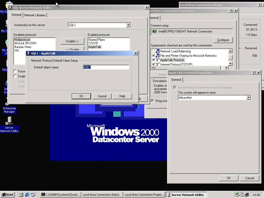This screenshot has width=264, height=198.
Task: Click the Intel PRO/1000 network adapter icon
Action: [x=154, y=31]
